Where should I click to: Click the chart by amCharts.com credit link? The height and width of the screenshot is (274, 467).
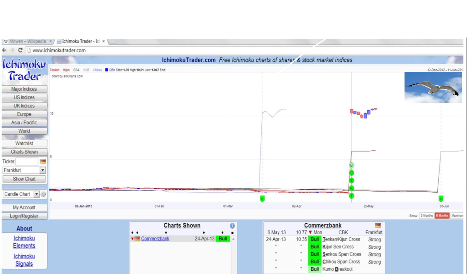click(x=67, y=76)
